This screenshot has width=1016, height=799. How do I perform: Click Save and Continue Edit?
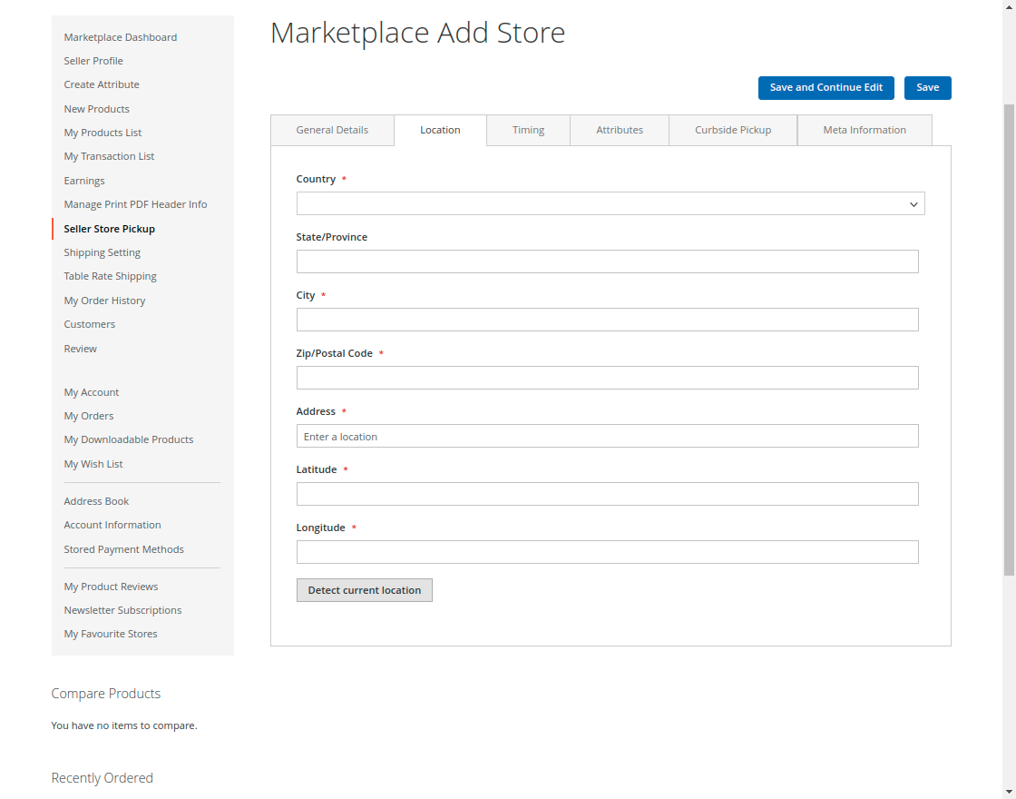point(825,88)
